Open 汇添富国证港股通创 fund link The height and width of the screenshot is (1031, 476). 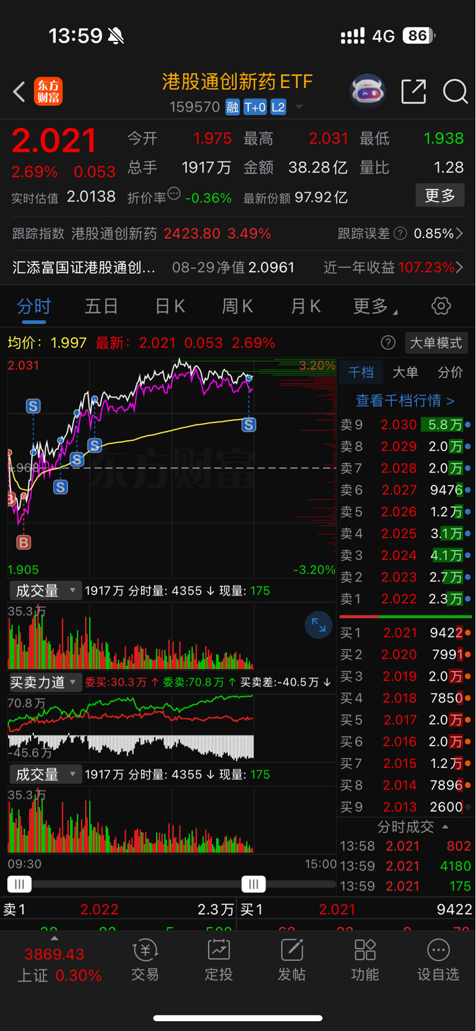click(84, 268)
